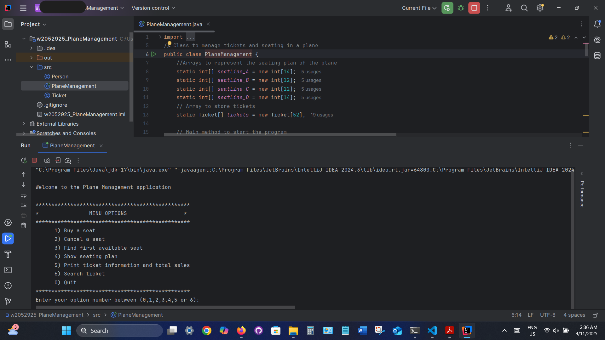The width and height of the screenshot is (605, 340).
Task: Close the PlaneManagement.java editor tab
Action: pos(208,24)
